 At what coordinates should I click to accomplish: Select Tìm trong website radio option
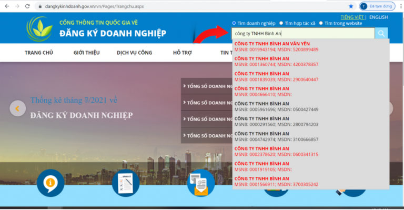click(x=321, y=23)
